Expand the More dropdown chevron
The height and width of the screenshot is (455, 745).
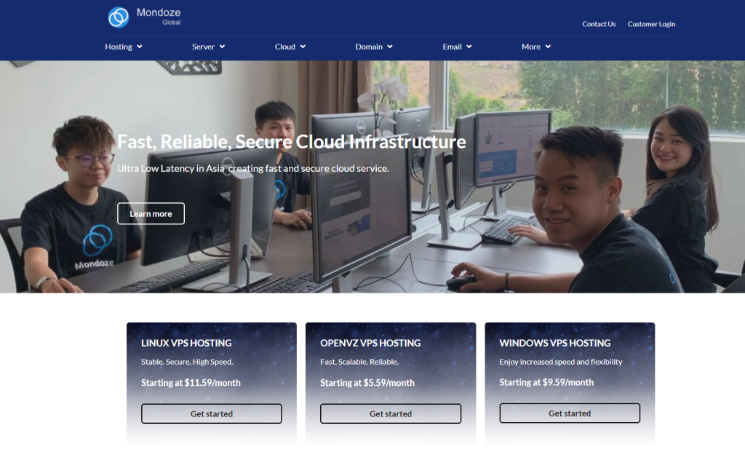[x=548, y=47]
